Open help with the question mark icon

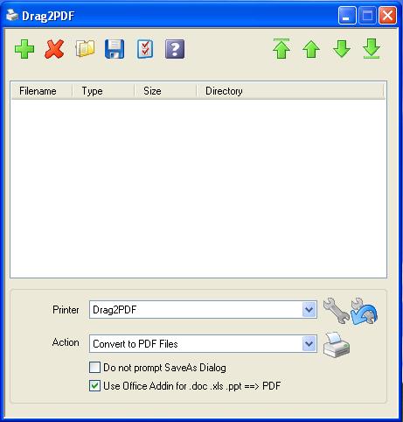click(x=175, y=49)
